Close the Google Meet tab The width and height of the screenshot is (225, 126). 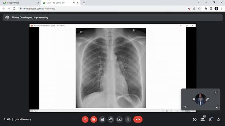38,3
